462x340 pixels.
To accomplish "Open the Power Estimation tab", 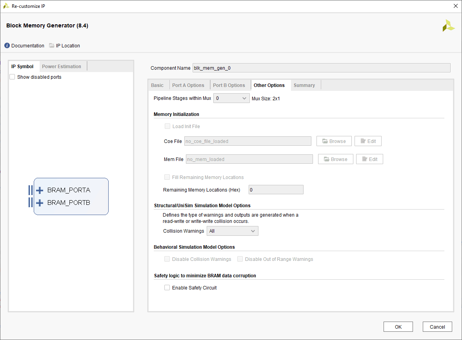I will tap(62, 67).
